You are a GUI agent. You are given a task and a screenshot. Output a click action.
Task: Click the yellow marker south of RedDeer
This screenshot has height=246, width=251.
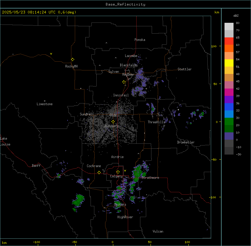124,82
